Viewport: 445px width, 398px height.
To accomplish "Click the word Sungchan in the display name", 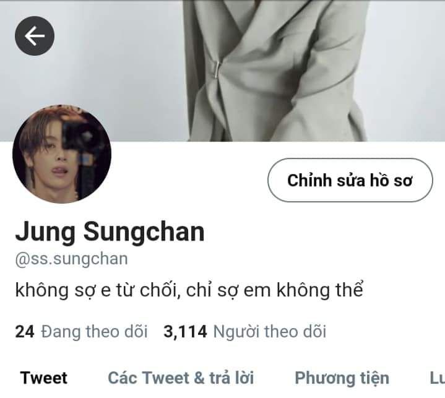I will click(x=144, y=232).
